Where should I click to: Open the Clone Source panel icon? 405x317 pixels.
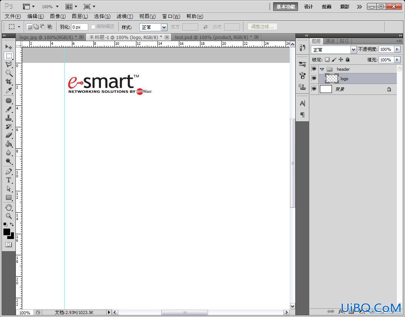[x=302, y=87]
